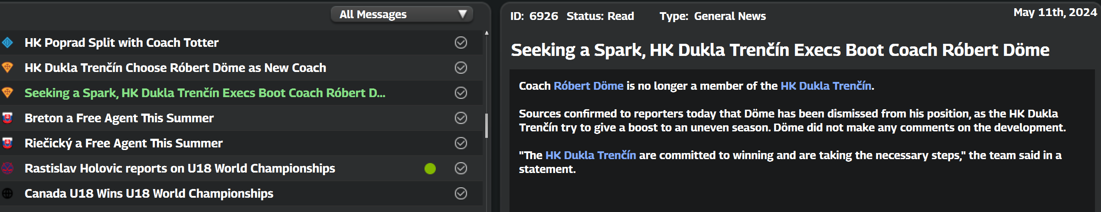Viewport: 1101px width, 212px height.
Task: Click message list scroll up arrow
Action: point(487,33)
